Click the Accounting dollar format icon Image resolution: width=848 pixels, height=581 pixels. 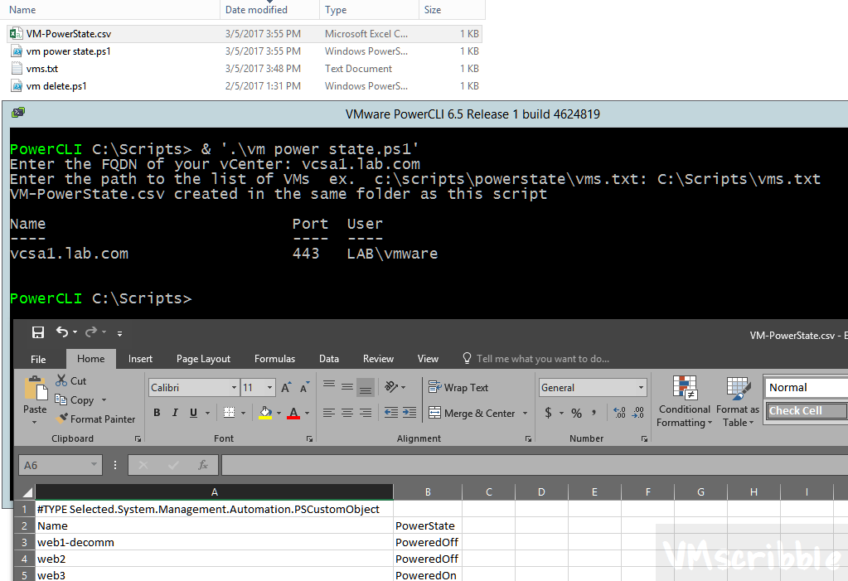549,414
